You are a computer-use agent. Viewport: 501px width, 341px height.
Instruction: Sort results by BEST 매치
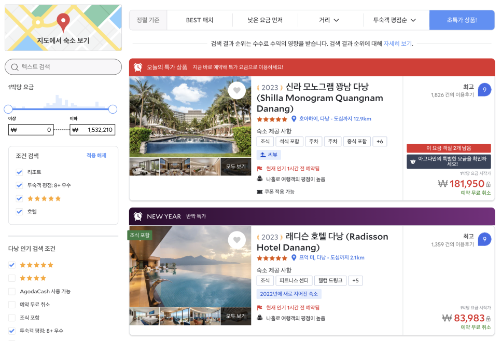click(200, 20)
